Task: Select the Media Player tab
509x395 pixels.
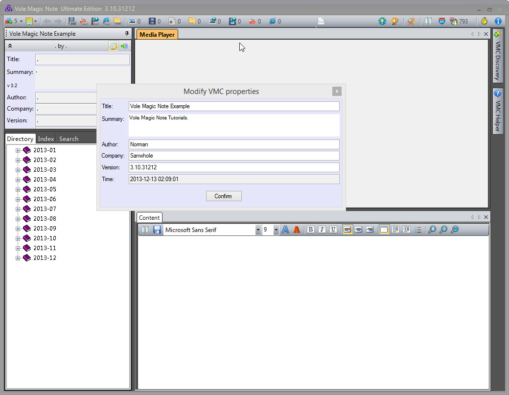Action: pos(157,34)
